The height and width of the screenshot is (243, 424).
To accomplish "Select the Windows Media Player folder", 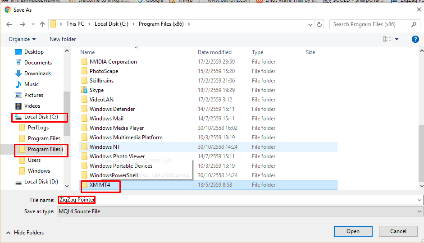I will pyautogui.click(x=117, y=128).
